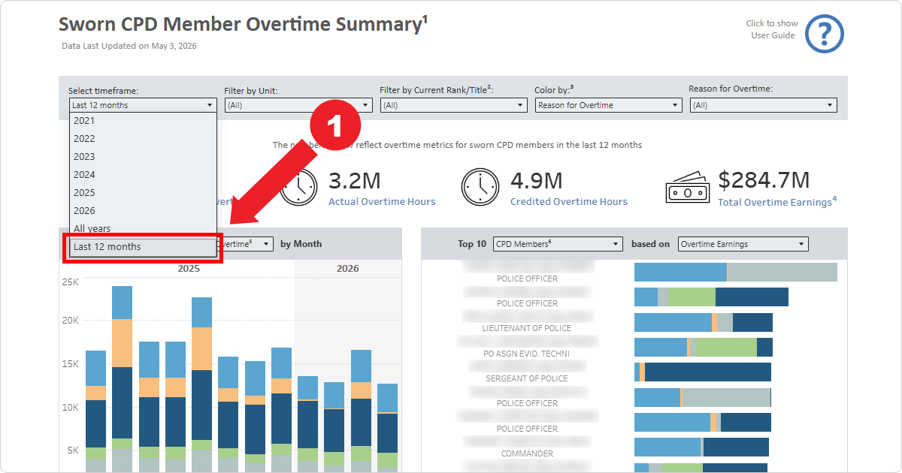
Task: Select the Last 12 months list option
Action: tap(143, 247)
